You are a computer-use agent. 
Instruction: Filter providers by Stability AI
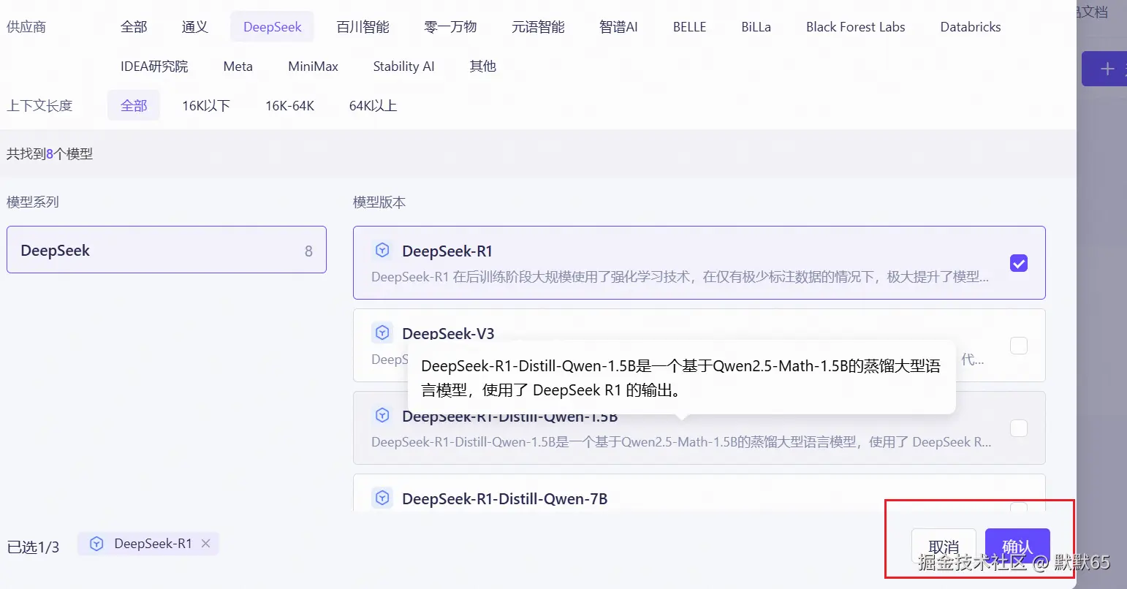(404, 66)
